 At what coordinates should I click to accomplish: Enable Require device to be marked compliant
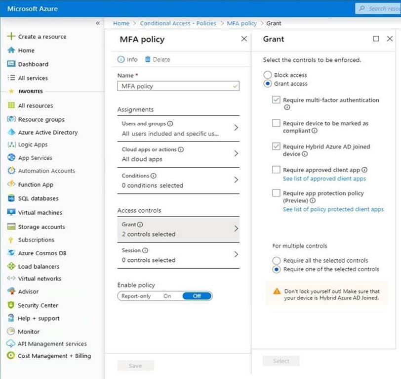(x=276, y=123)
